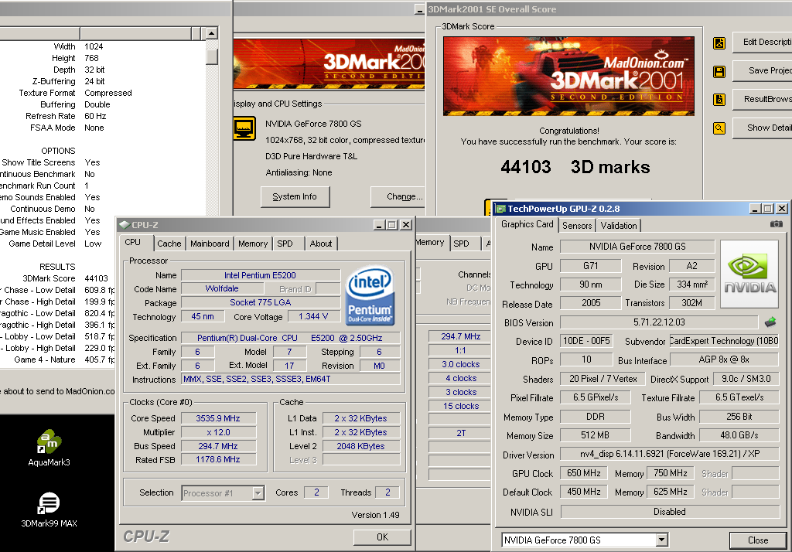
Task: Click the display monitor icon in 3DMark settings
Action: pos(244,128)
